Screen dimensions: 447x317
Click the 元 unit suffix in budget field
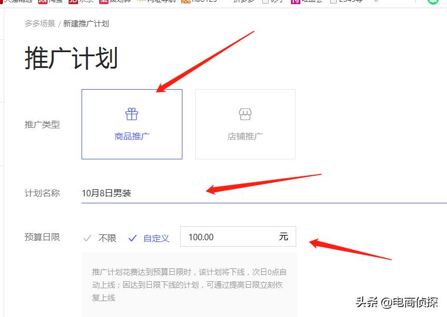(283, 236)
